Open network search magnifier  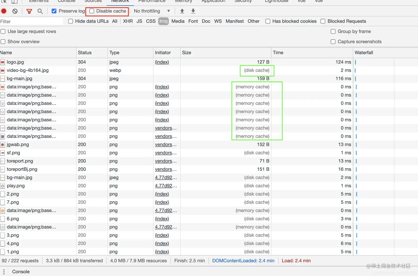40,11
